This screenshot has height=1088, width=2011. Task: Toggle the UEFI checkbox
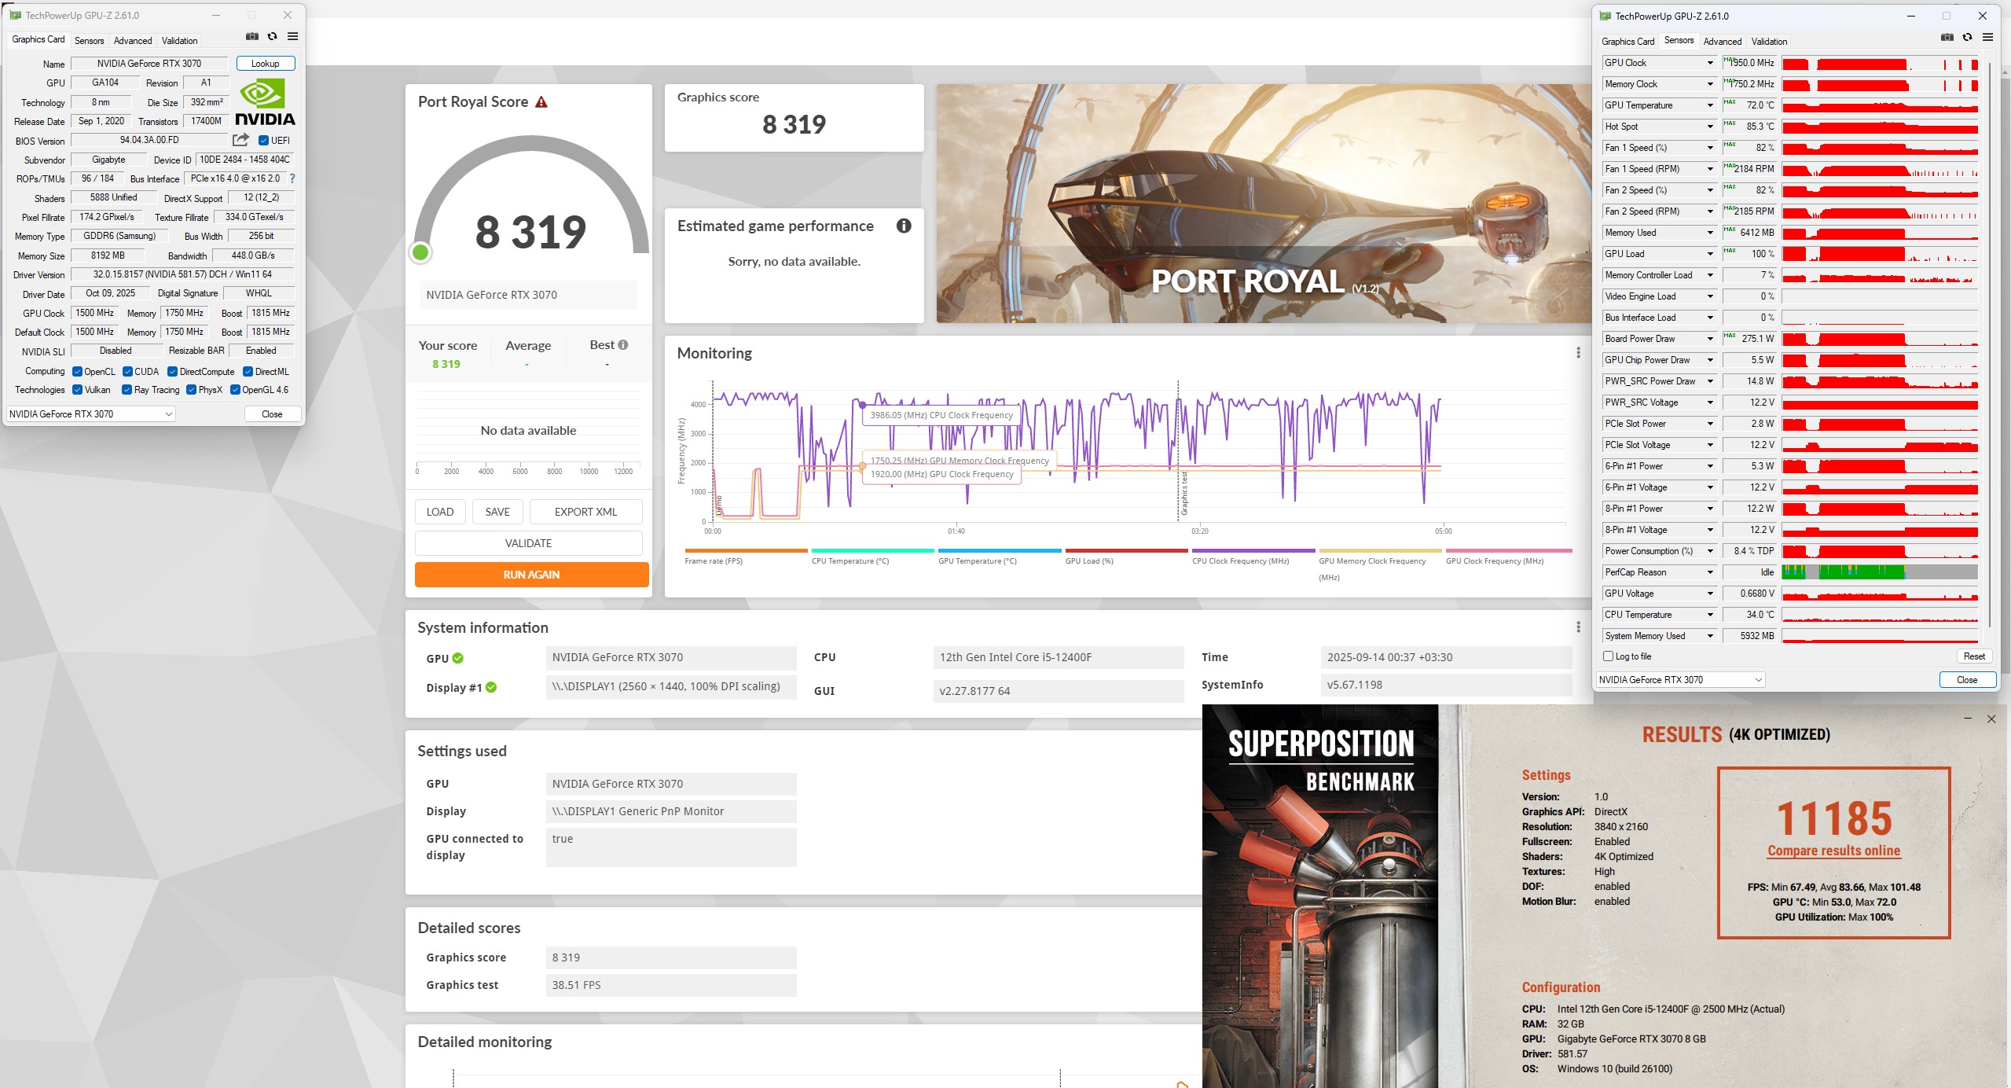tap(264, 141)
